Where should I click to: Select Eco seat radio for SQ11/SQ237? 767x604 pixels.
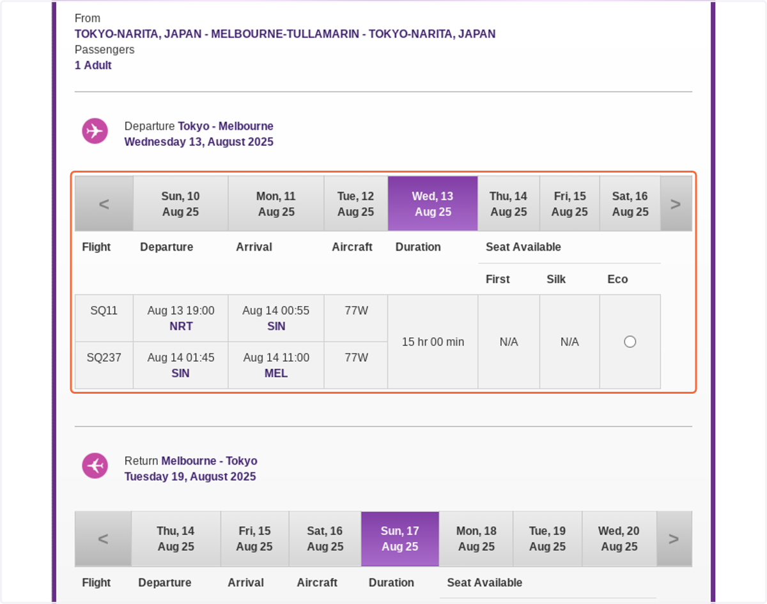[630, 342]
